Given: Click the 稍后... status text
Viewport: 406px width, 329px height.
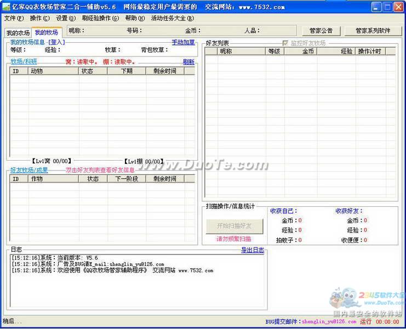Looking at the screenshot, I should (x=12, y=321).
